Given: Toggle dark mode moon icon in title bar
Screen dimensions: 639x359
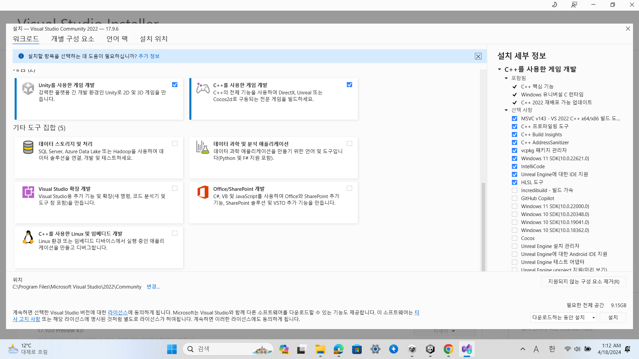Looking at the screenshot, I should 554,5.
